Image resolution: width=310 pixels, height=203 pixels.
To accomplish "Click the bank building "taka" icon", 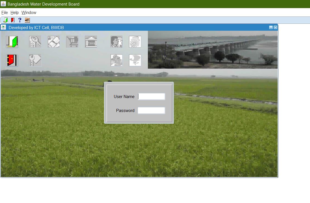I will tap(91, 42).
